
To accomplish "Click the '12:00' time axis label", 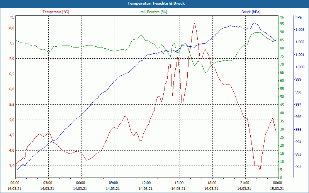I will 146,183.
